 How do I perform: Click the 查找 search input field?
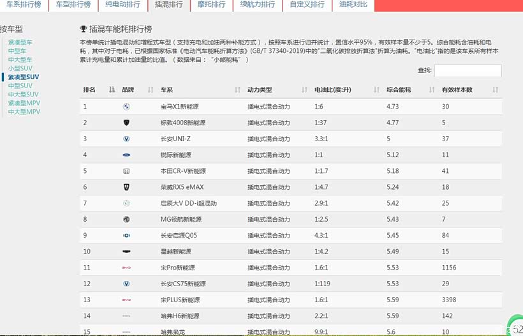[468, 70]
